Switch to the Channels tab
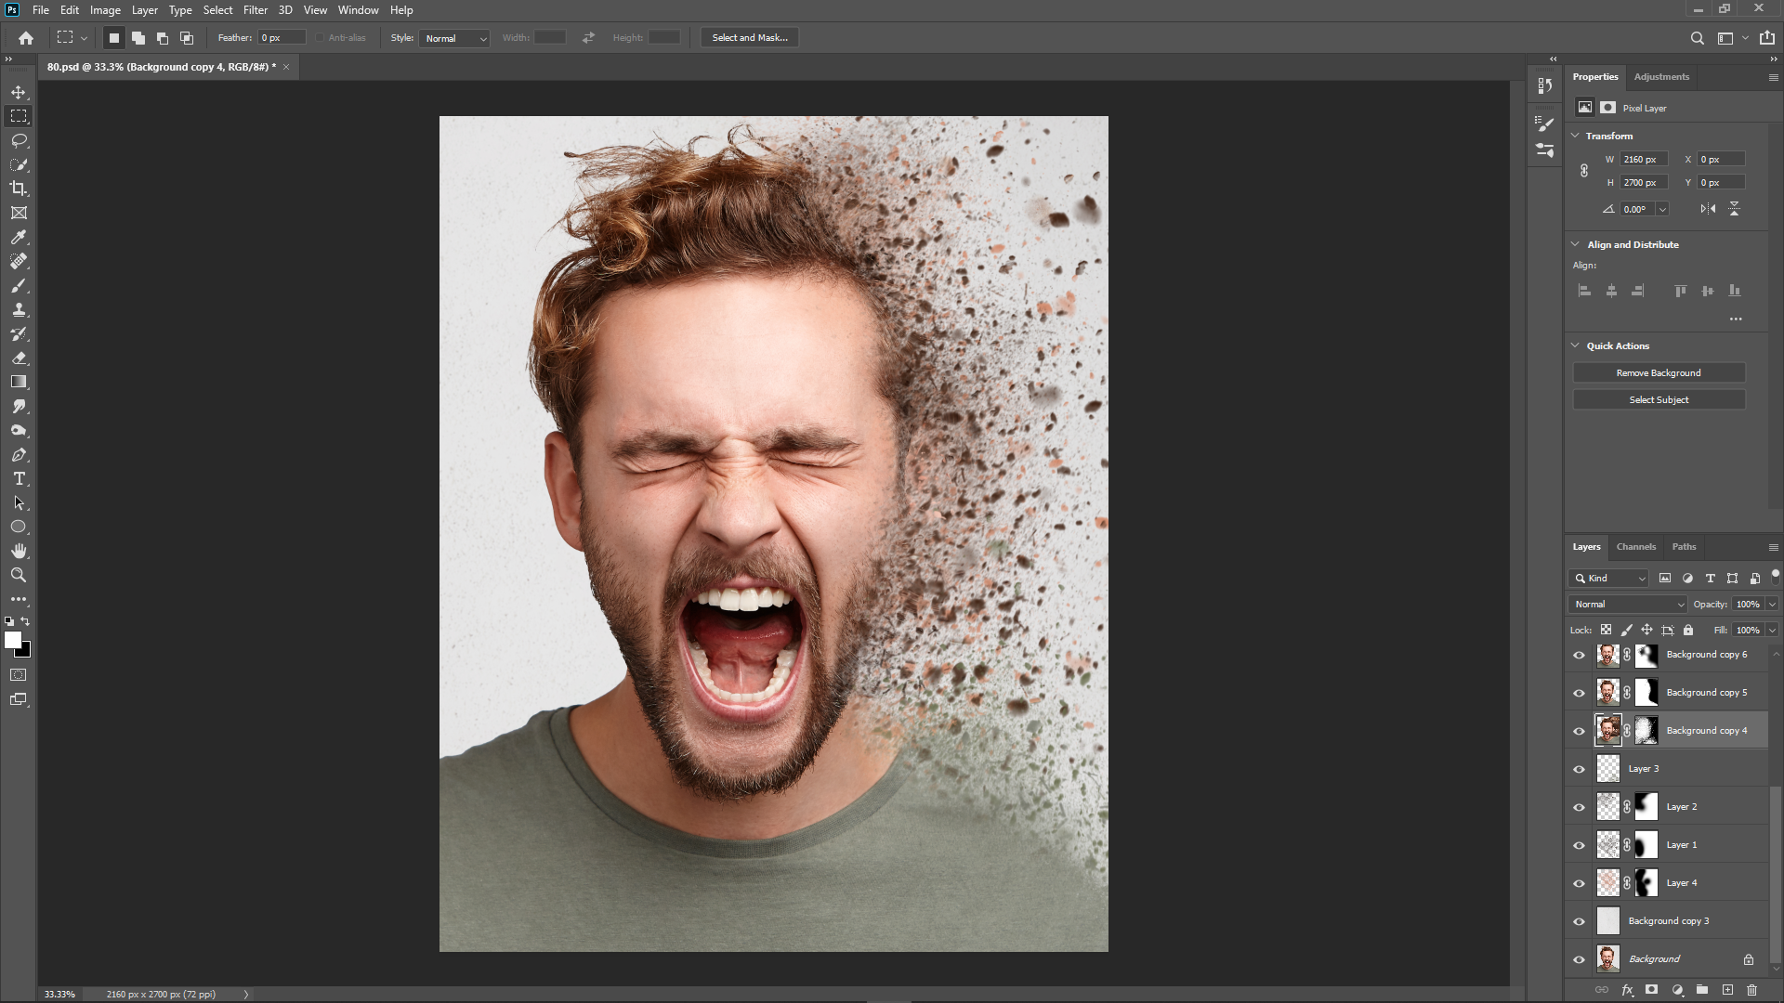 (1635, 546)
